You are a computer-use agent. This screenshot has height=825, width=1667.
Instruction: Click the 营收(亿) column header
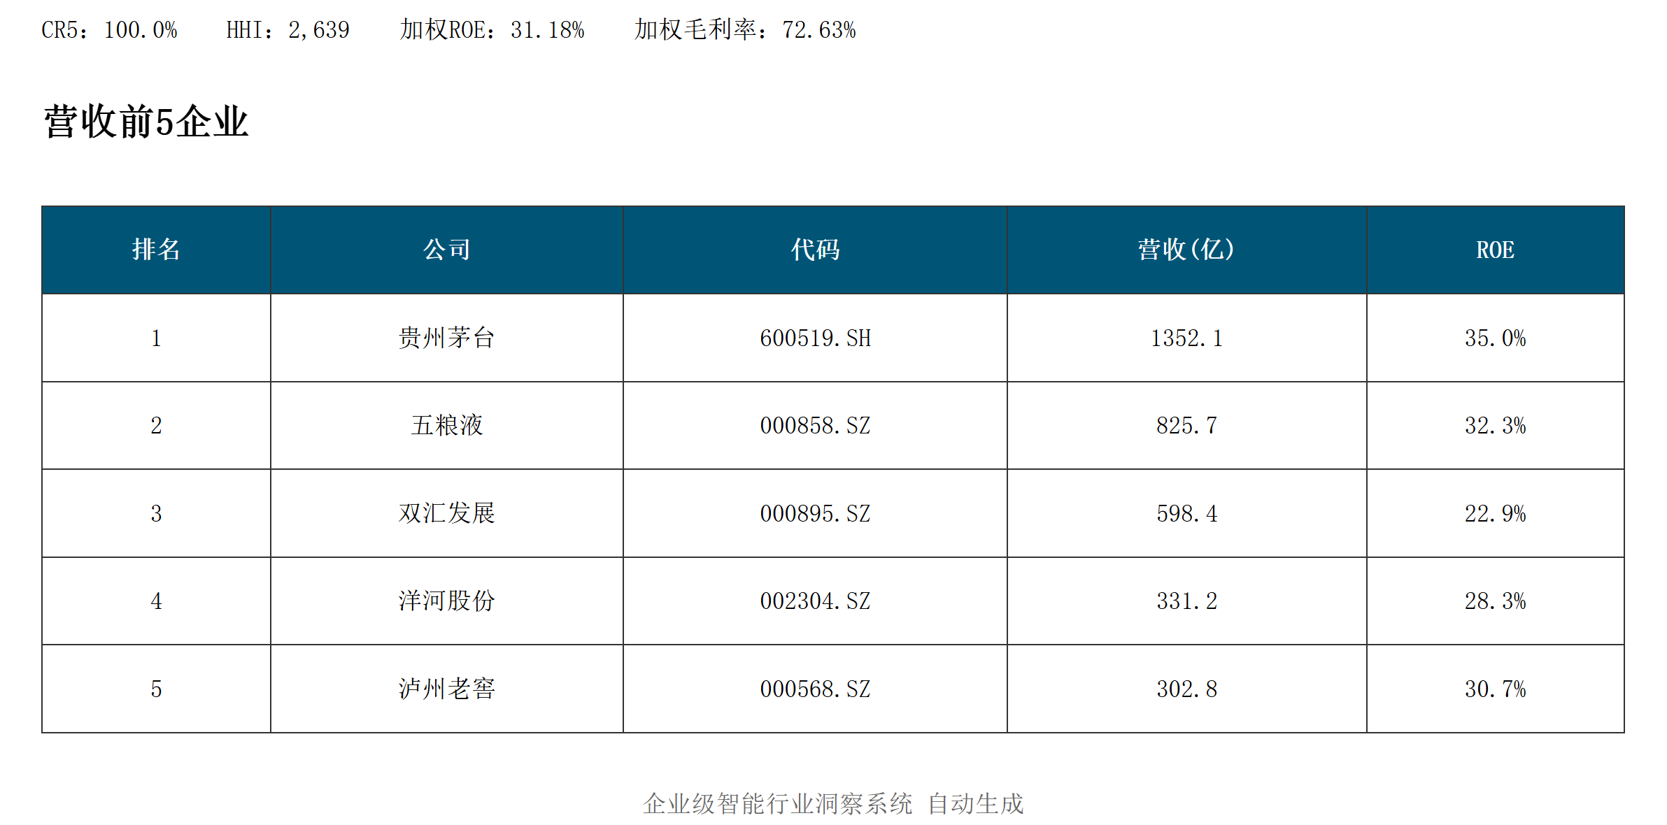coord(1186,250)
